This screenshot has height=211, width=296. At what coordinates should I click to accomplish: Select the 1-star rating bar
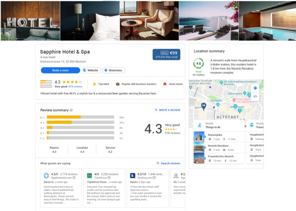pyautogui.click(x=81, y=138)
